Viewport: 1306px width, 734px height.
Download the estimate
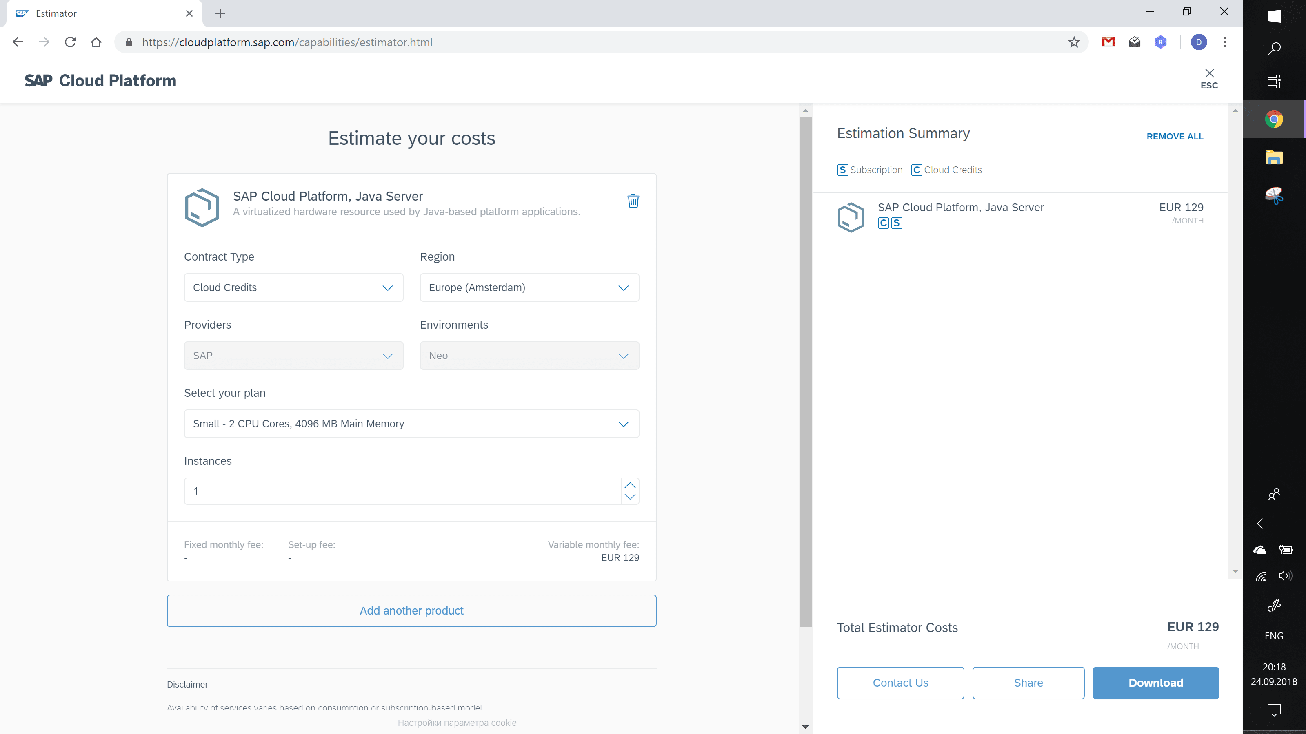pos(1155,683)
